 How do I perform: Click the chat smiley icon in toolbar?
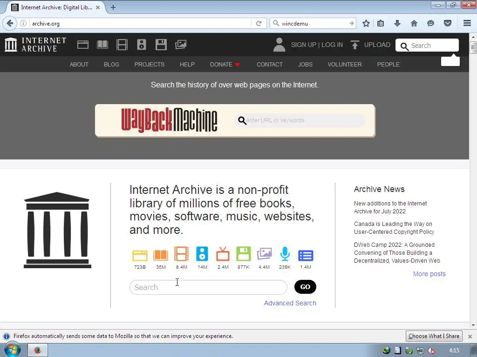point(430,23)
